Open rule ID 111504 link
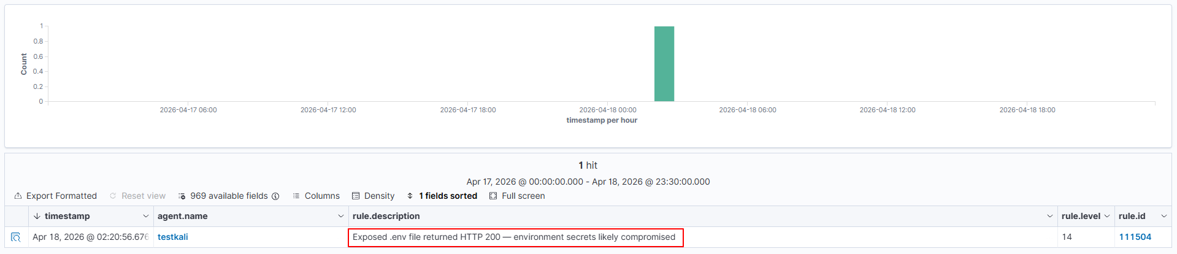 tap(1135, 237)
